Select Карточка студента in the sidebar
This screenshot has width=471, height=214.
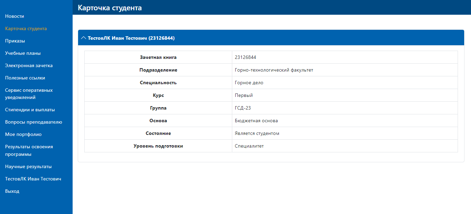click(26, 28)
